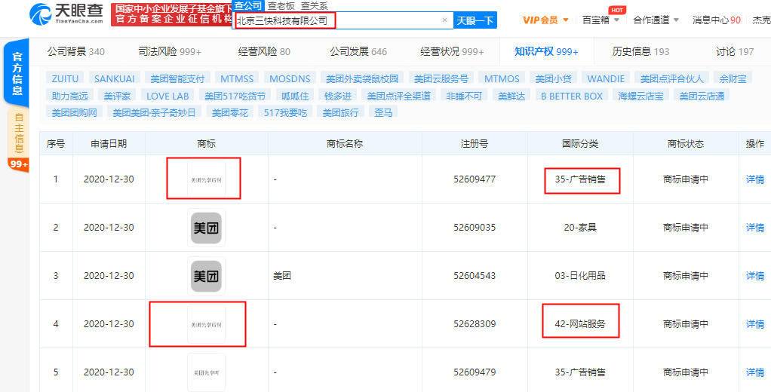Open the 公司发展 646 tab
This screenshot has width=771, height=392.
pyautogui.click(x=358, y=51)
